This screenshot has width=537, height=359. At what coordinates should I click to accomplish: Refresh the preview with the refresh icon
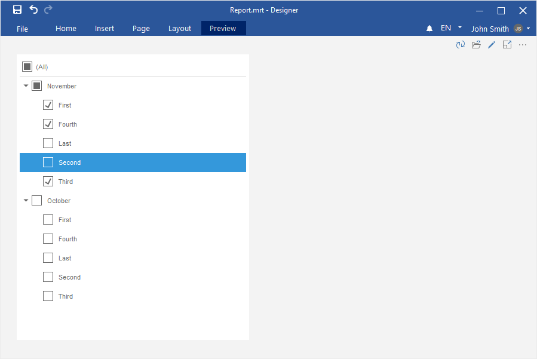[460, 45]
